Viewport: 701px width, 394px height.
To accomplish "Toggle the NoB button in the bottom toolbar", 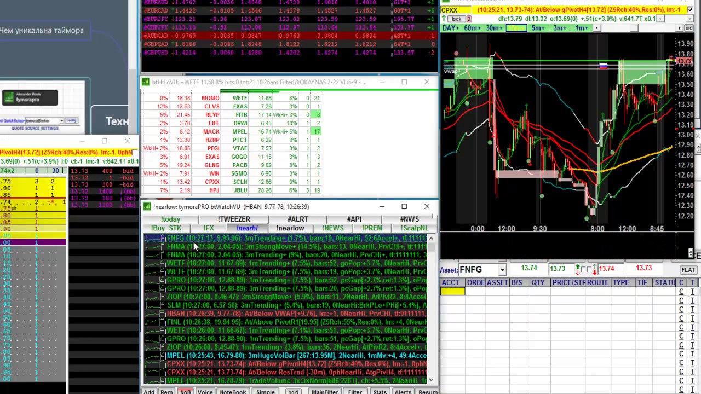I will (x=186, y=391).
